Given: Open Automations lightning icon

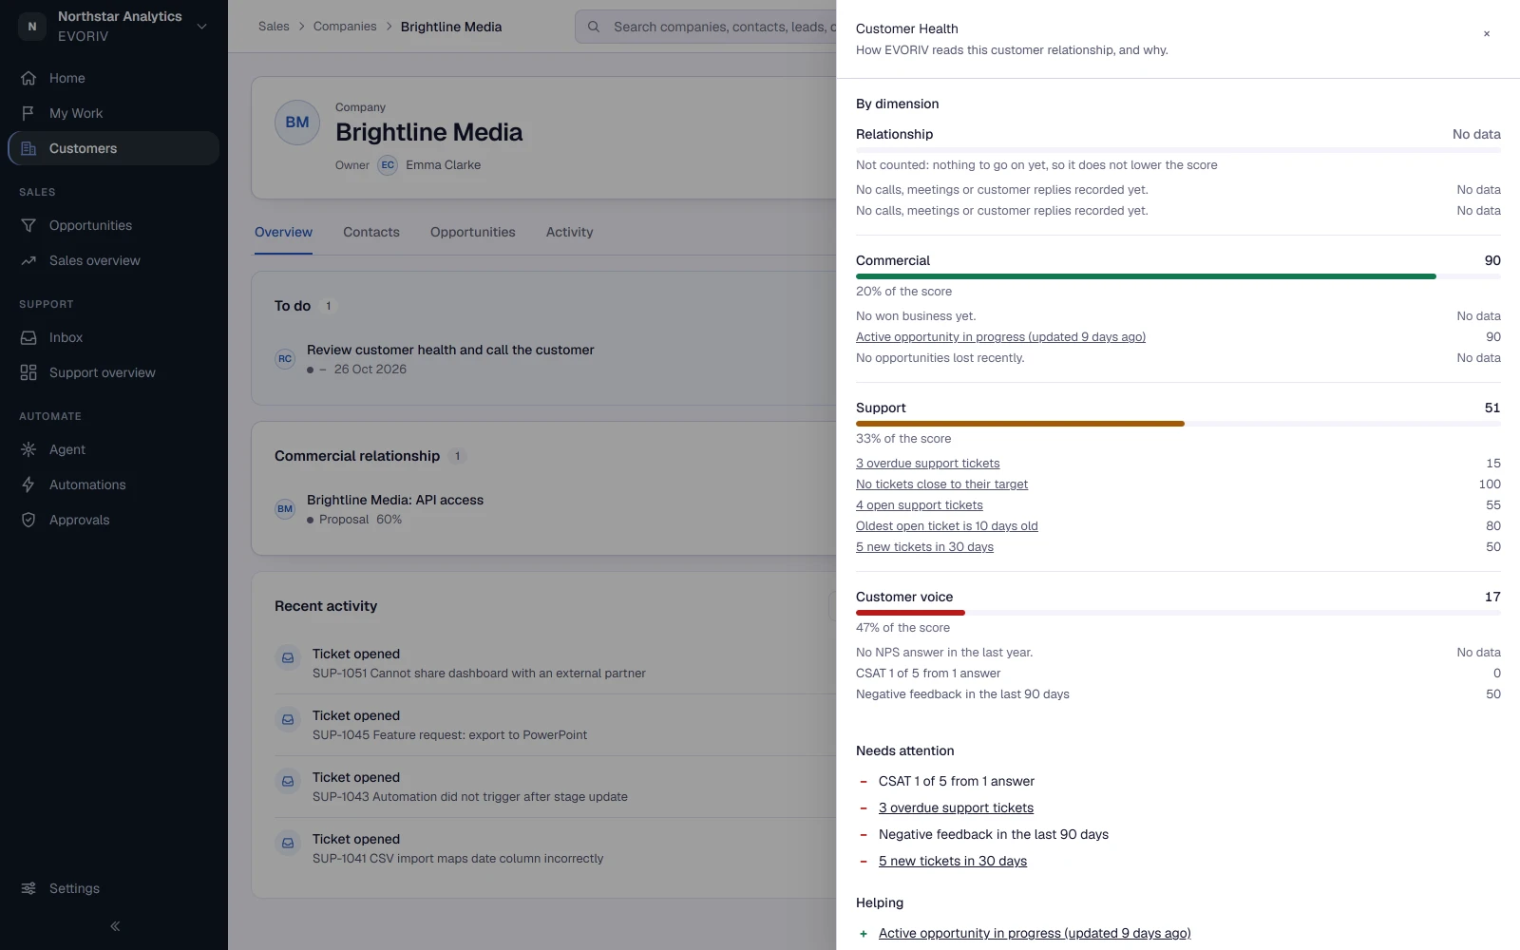Looking at the screenshot, I should coord(28,484).
